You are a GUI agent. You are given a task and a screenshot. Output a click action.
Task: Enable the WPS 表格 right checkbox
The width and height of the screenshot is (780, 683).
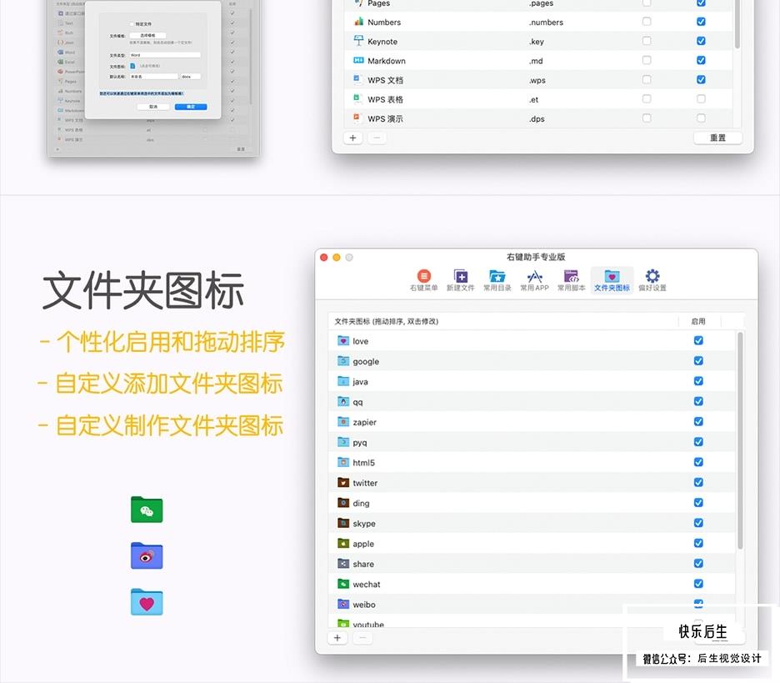(x=701, y=99)
